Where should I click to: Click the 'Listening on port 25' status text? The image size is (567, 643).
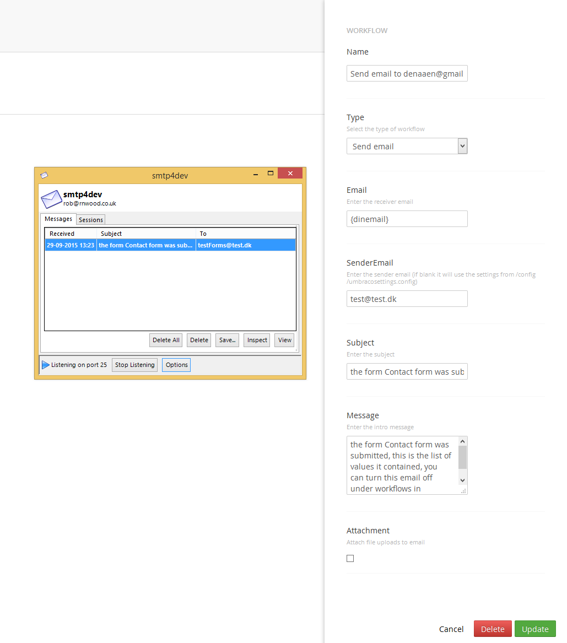[x=79, y=365]
